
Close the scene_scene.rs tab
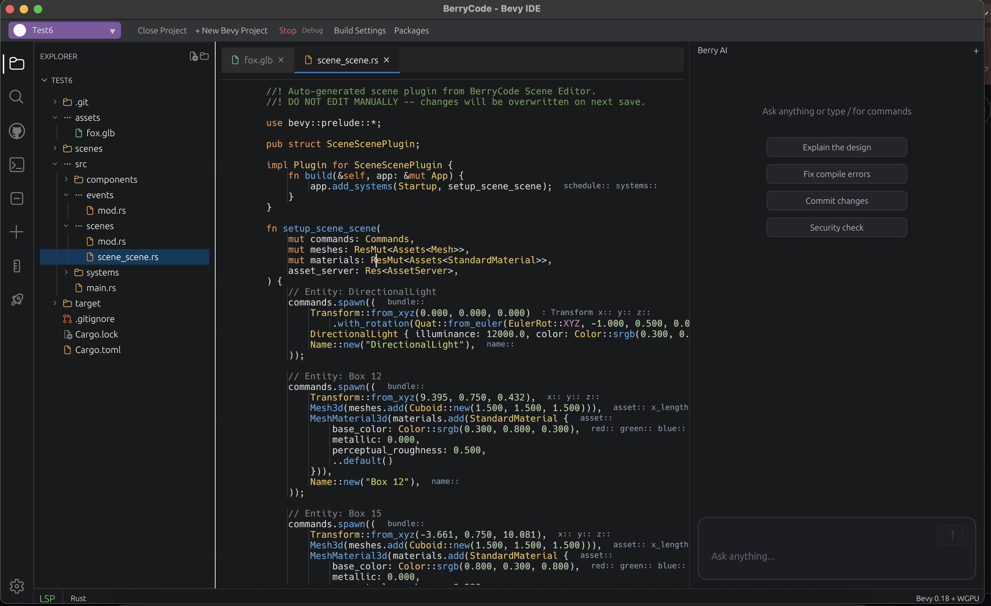pos(386,59)
